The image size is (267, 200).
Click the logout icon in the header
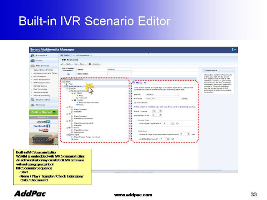234,50
